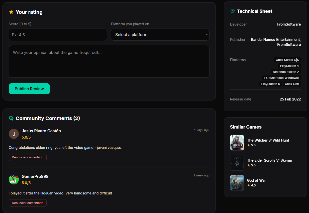Open The Elder Scrolls V: Skyrim title link
Screen dimensions: 309x213
pyautogui.click(x=270, y=160)
